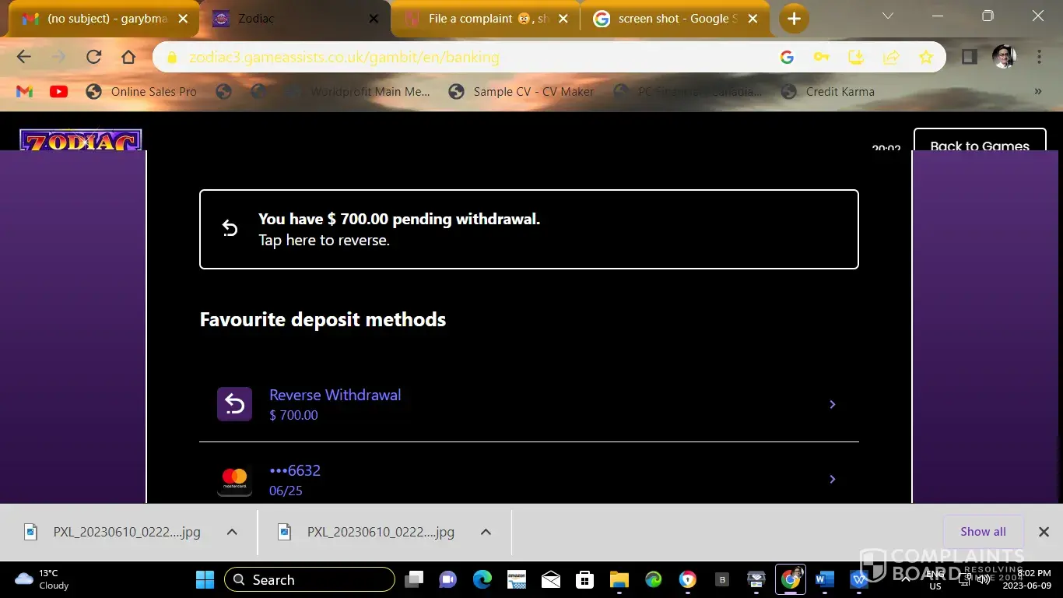Reload the banking page
The image size is (1063, 598).
[94, 57]
